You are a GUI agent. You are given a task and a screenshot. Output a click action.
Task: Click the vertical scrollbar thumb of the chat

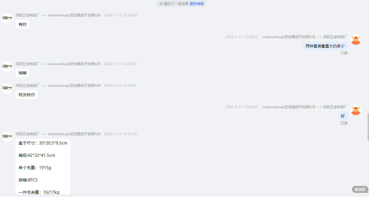tap(368, 127)
